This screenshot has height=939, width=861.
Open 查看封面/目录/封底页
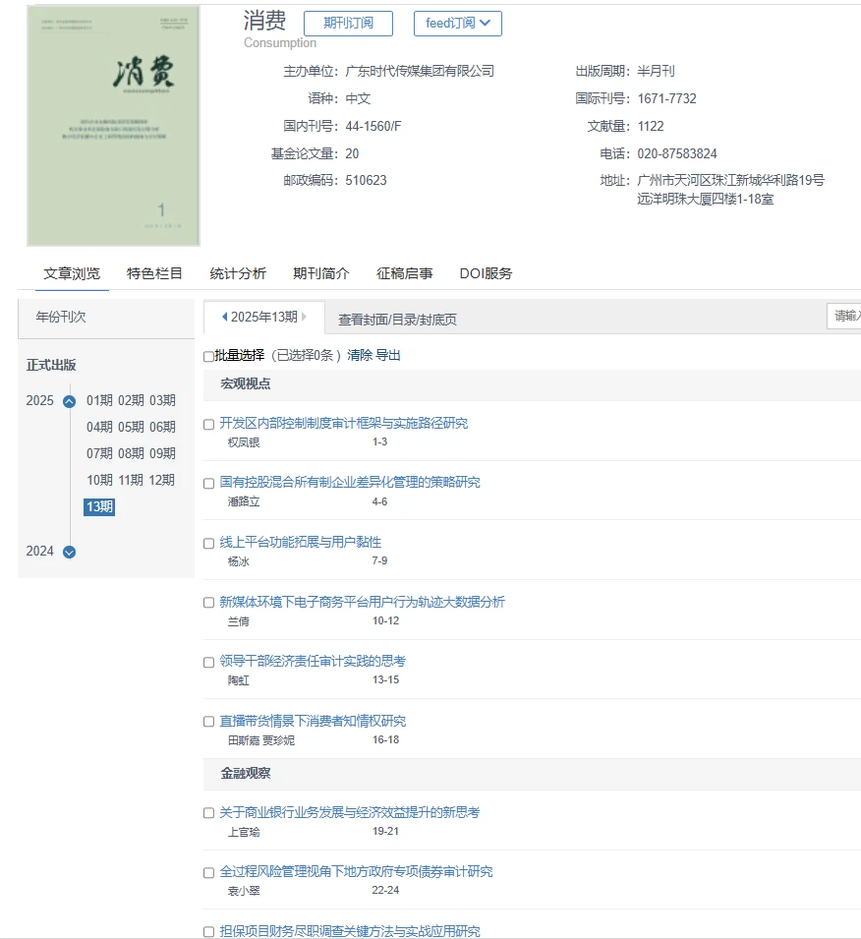point(397,320)
